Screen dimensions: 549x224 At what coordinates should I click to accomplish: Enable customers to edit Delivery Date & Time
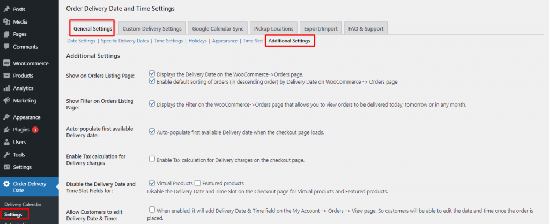[152, 210]
